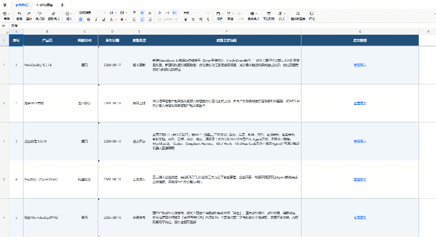Open the 菜单 main menu
Viewport: 436px width, 237px height.
6,16
